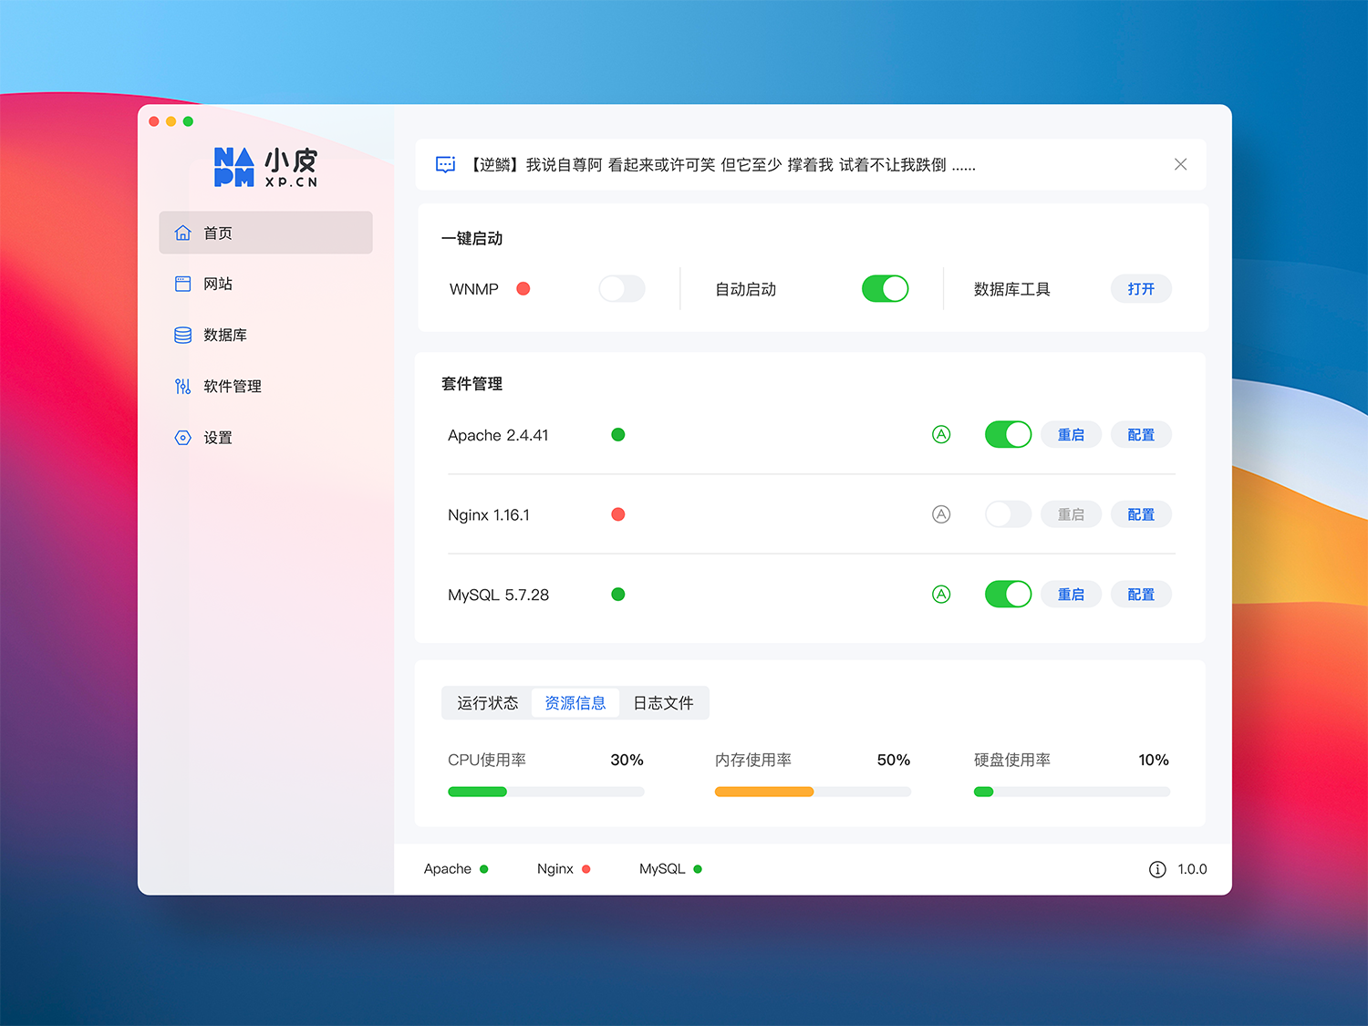This screenshot has width=1368, height=1026.
Task: Switch on the Nginx 1.16.1 toggle
Action: pyautogui.click(x=1008, y=514)
